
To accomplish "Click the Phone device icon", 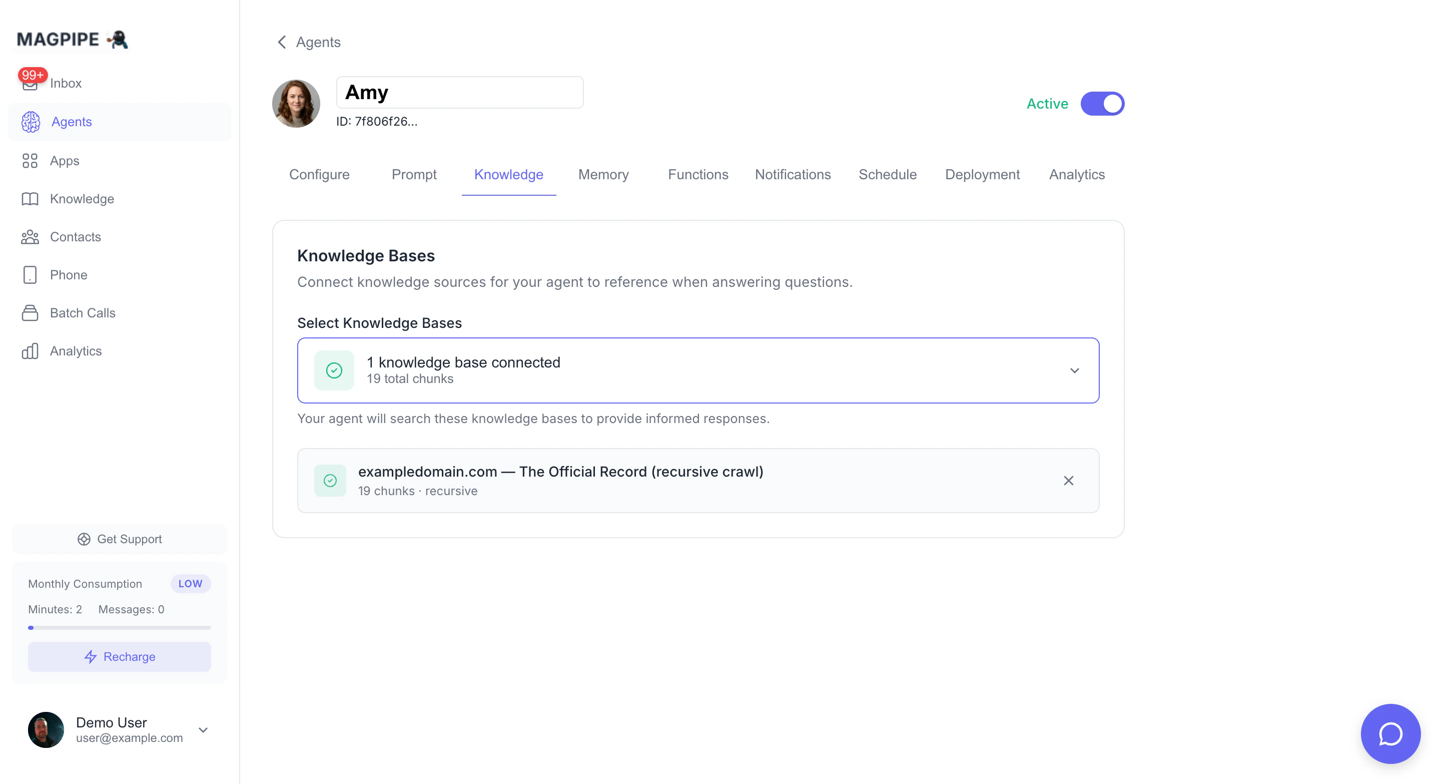I will click(30, 275).
